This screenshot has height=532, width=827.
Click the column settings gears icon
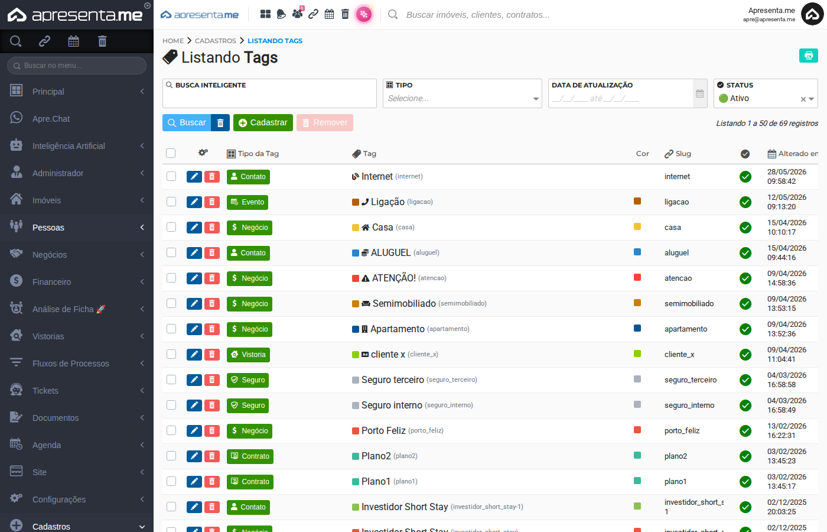pyautogui.click(x=203, y=153)
